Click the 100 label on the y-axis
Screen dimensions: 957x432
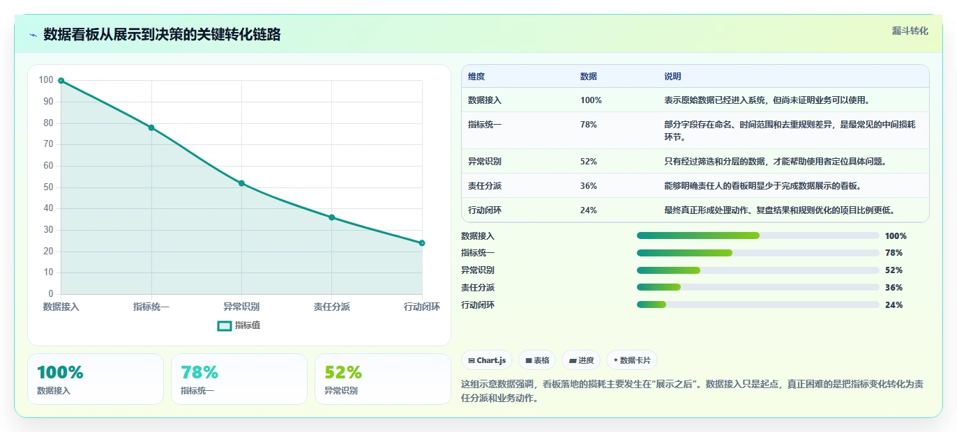click(46, 80)
